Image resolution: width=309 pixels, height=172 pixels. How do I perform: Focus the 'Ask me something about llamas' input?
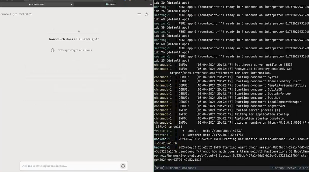tap(74, 166)
